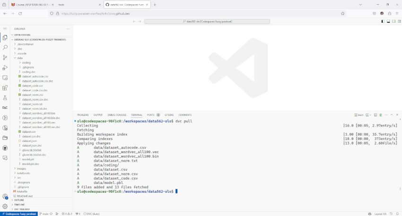The width and height of the screenshot is (402, 216).
Task: Switch to the PROBLEMS panel tab
Action: 83,115
